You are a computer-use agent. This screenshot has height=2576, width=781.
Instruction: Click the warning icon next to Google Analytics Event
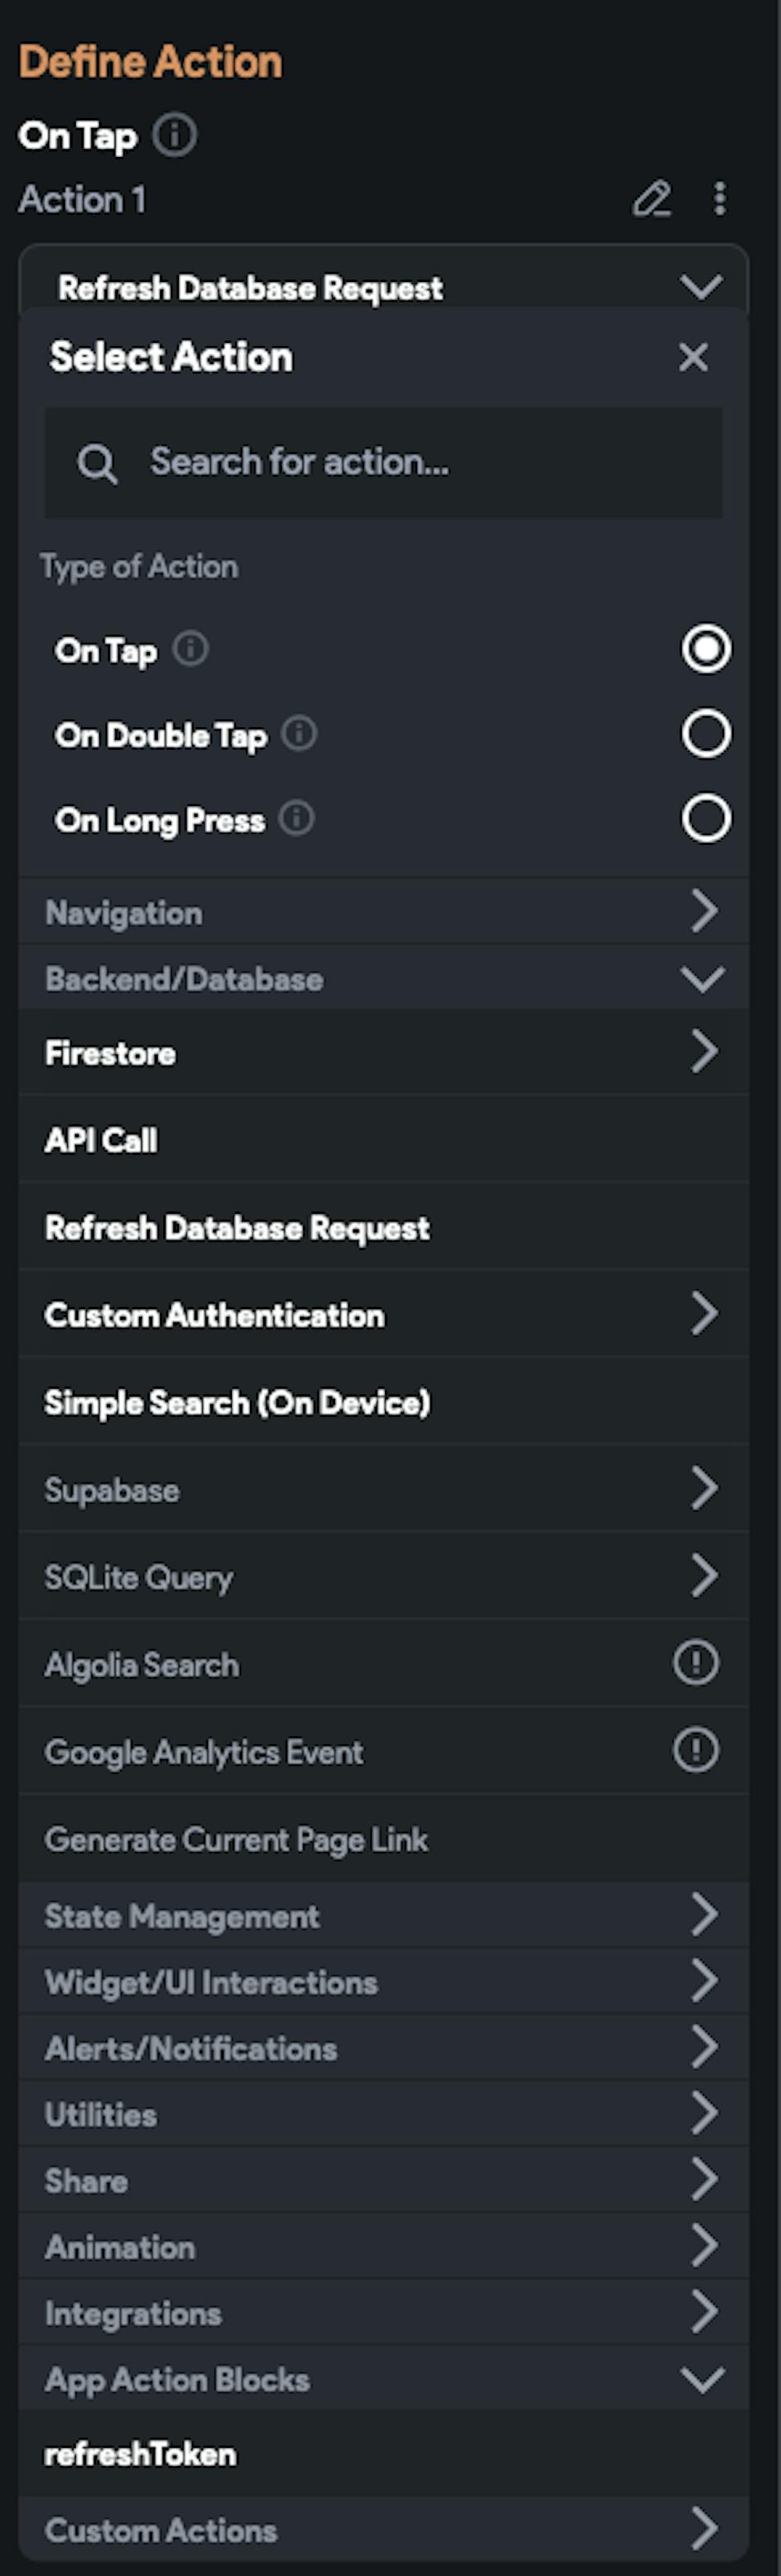tap(696, 1750)
